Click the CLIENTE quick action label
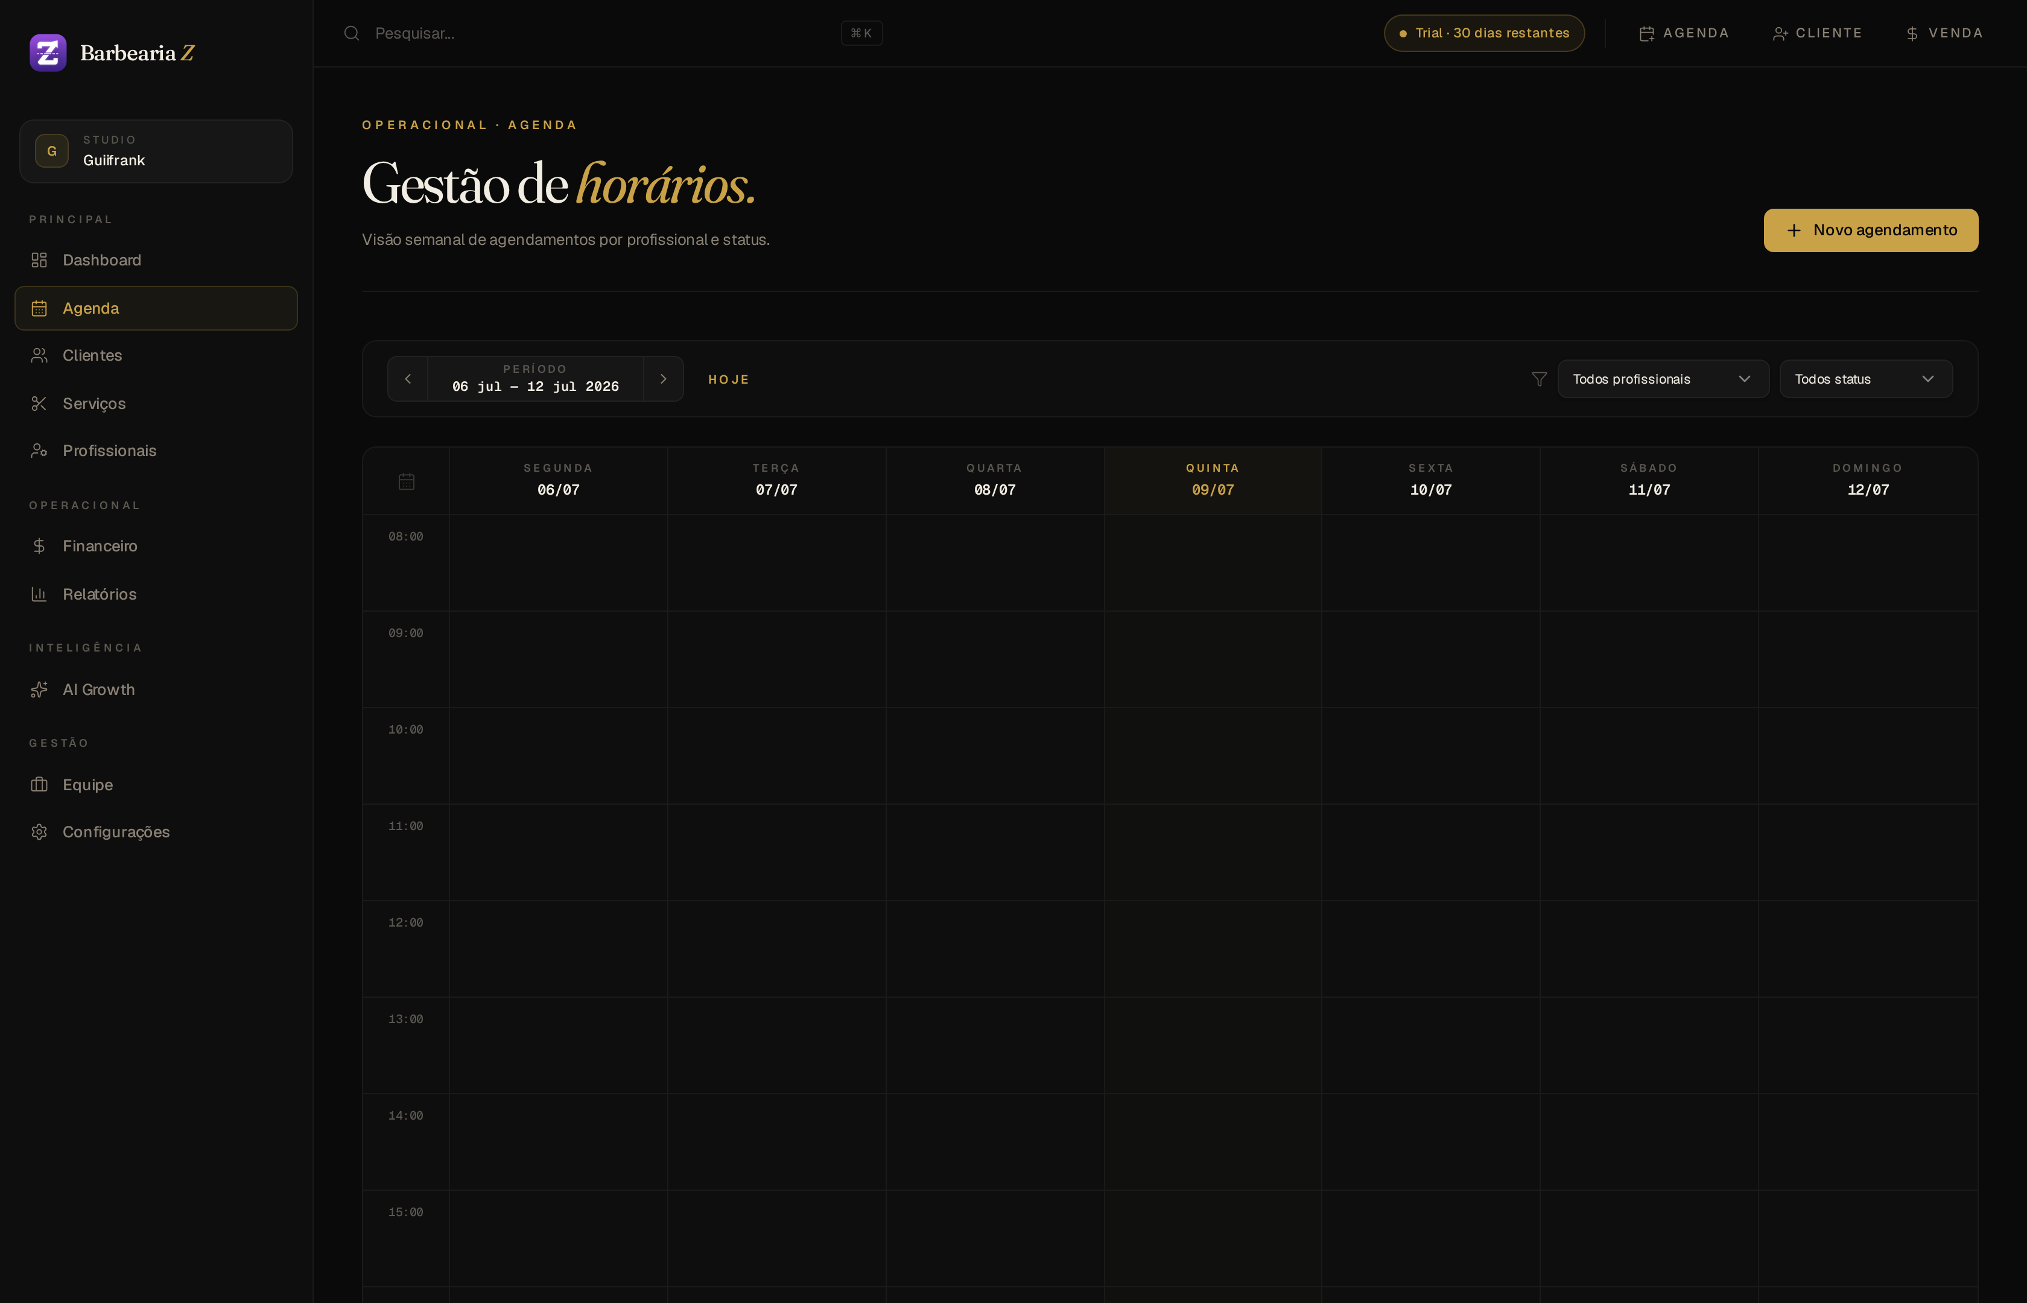Image resolution: width=2027 pixels, height=1303 pixels. tap(1829, 33)
